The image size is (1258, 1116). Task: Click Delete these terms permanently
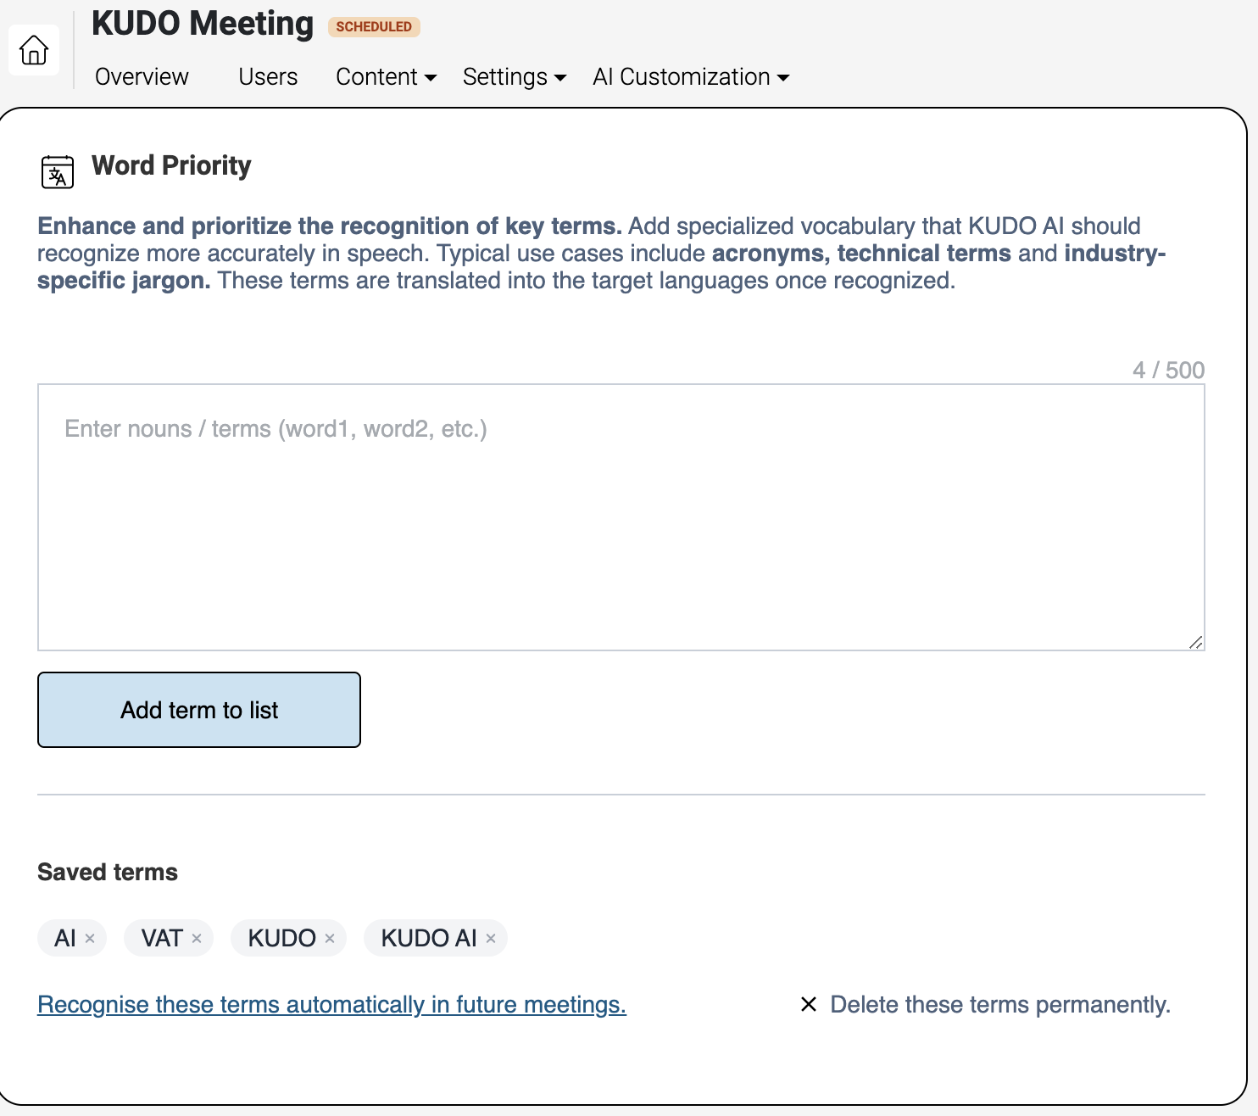click(x=1000, y=1004)
